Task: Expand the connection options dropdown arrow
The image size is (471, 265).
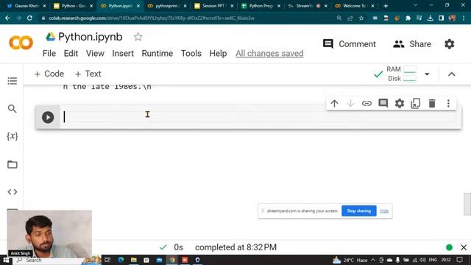Action: [427, 74]
